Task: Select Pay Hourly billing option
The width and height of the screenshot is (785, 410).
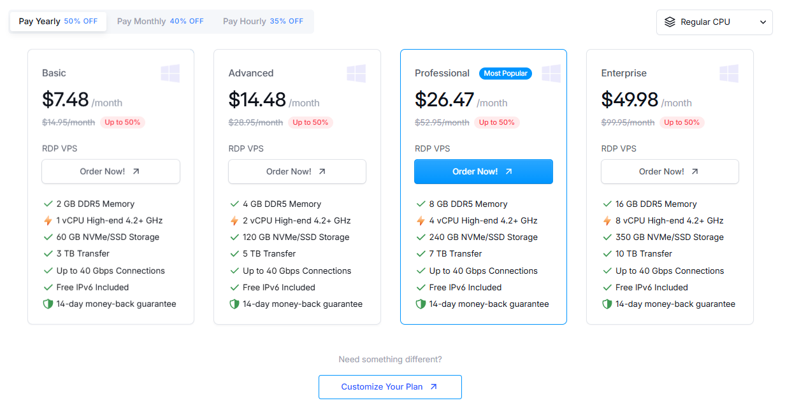Action: pyautogui.click(x=263, y=22)
